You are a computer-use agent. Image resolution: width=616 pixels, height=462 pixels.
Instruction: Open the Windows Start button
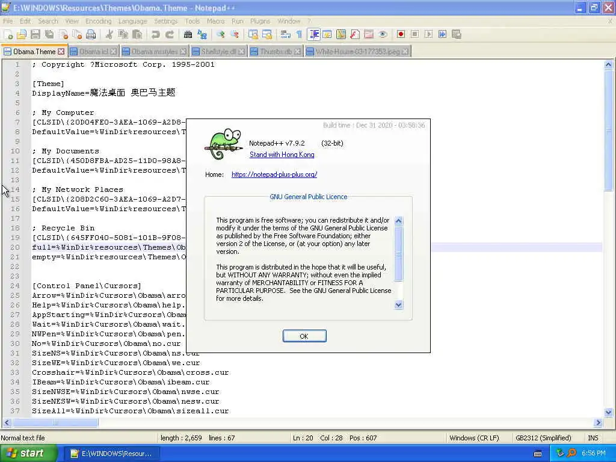[x=28, y=454]
